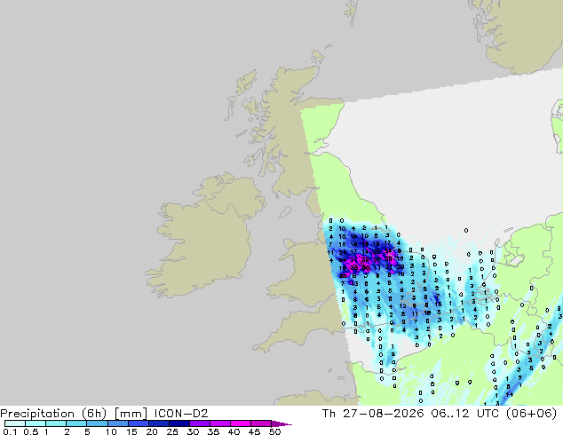Screen dimensions: 563x435
Task: Click the 'ICON-D2' model label
Action: 181,413
